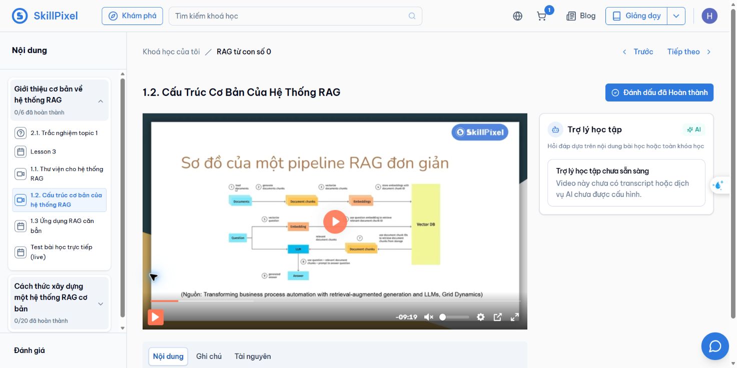This screenshot has height=368, width=737.
Task: Open the video settings gear
Action: [x=481, y=317]
